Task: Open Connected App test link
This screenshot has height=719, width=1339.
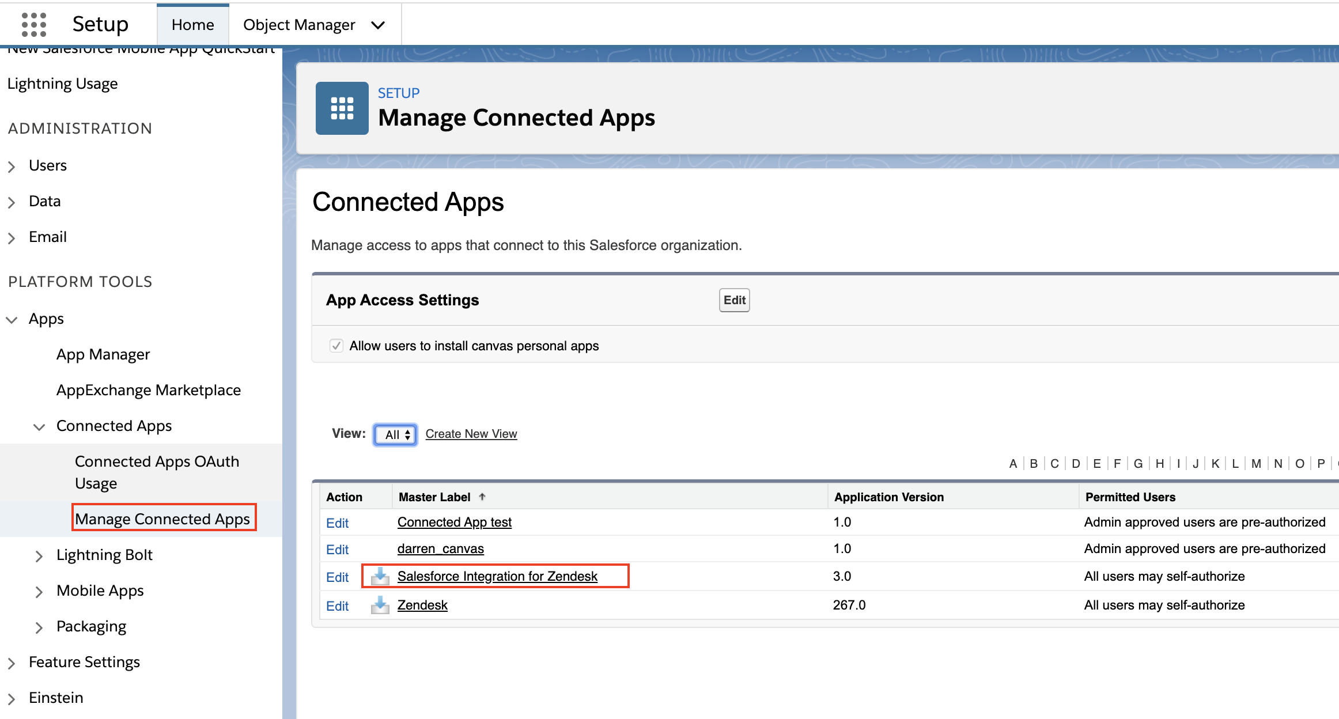Action: pyautogui.click(x=455, y=522)
